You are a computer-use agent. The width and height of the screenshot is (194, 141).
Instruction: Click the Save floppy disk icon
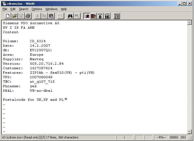pyautogui.click(x=21, y=16)
